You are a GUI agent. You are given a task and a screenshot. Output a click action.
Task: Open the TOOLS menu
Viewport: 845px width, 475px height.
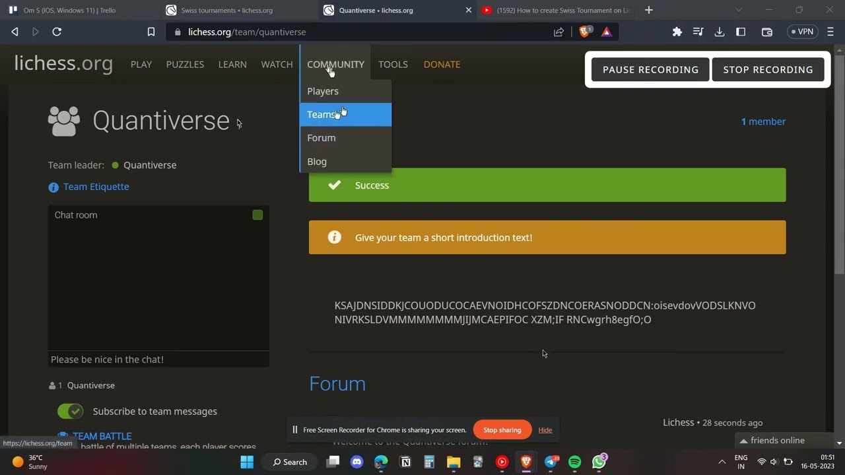coord(393,64)
